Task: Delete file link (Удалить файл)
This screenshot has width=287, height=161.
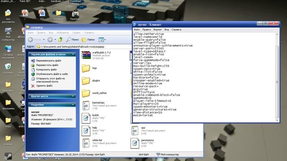Action: [x=44, y=85]
